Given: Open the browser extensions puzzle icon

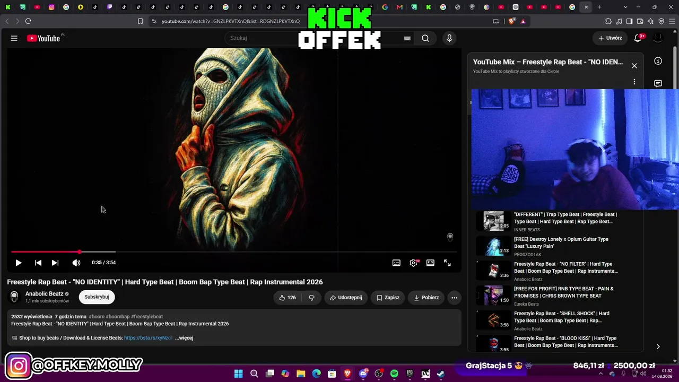Looking at the screenshot, I should coord(608,21).
